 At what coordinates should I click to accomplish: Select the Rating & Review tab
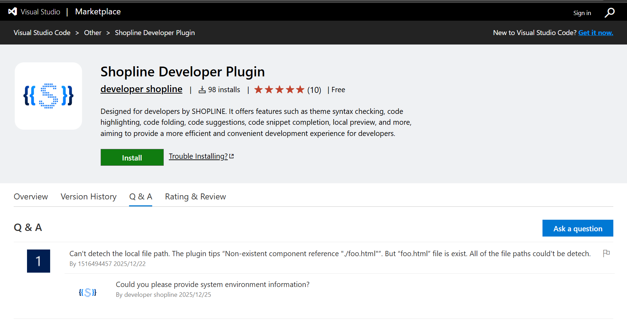coord(195,197)
